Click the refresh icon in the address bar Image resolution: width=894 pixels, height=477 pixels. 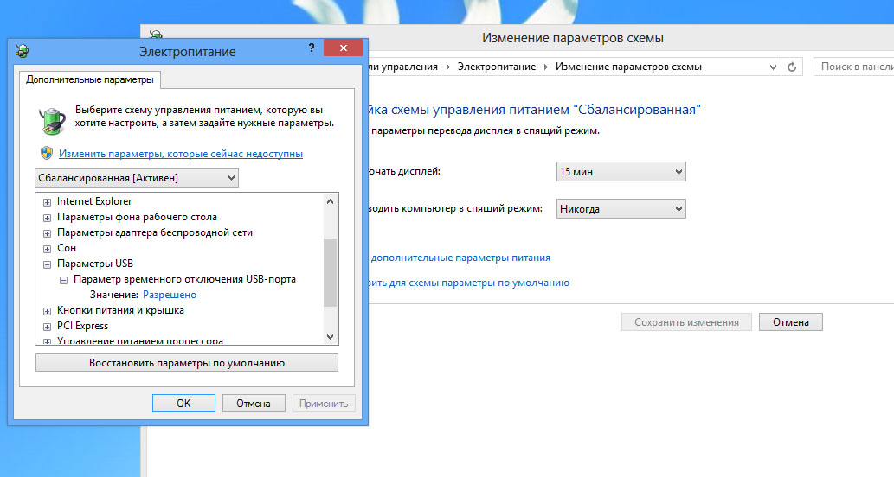pos(792,67)
